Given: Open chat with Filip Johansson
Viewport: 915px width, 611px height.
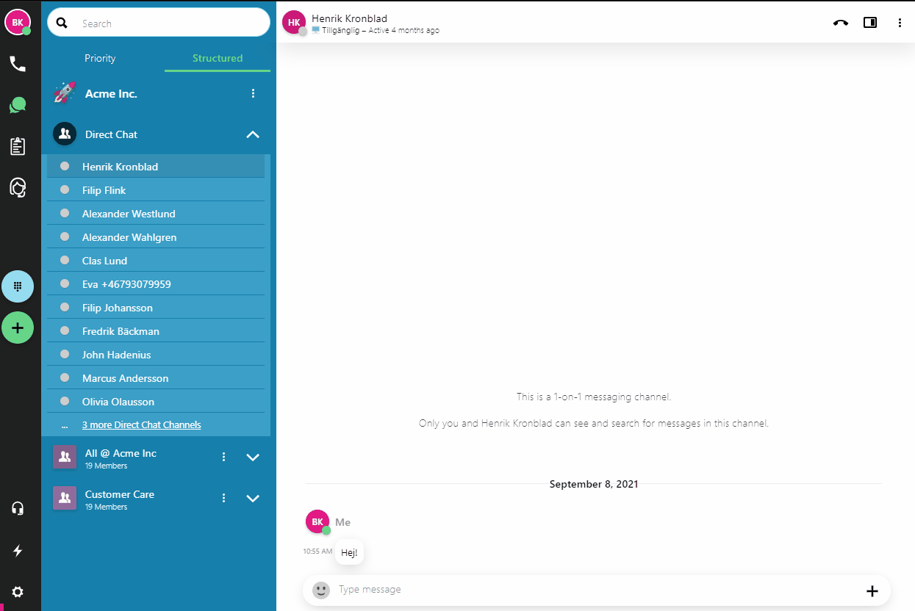Looking at the screenshot, I should 156,308.
